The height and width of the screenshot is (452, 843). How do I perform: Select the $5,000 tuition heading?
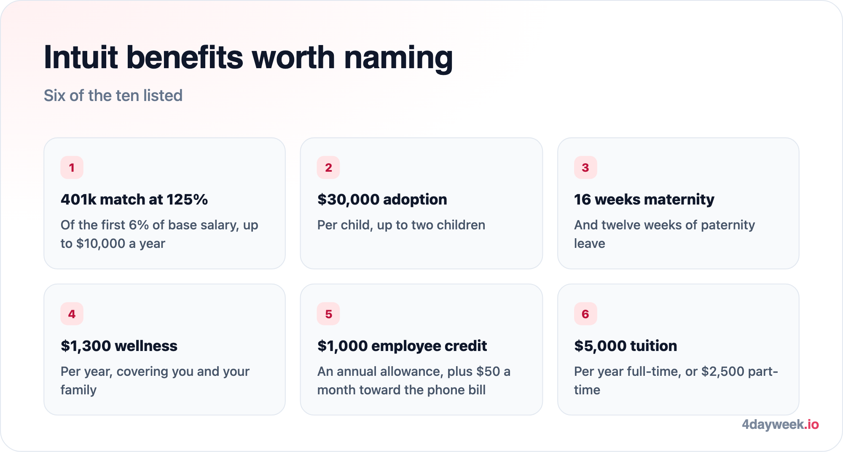[626, 346]
